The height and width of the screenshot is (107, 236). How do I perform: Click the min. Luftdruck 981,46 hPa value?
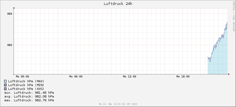(x=29, y=93)
